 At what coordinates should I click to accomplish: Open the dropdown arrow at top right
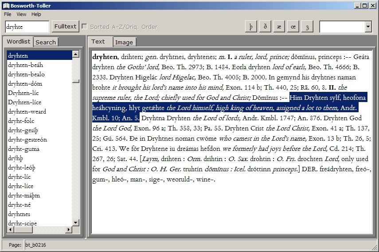[x=368, y=27]
